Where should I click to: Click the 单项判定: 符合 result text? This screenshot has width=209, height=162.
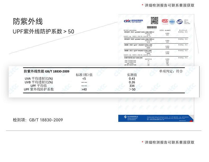171,71
